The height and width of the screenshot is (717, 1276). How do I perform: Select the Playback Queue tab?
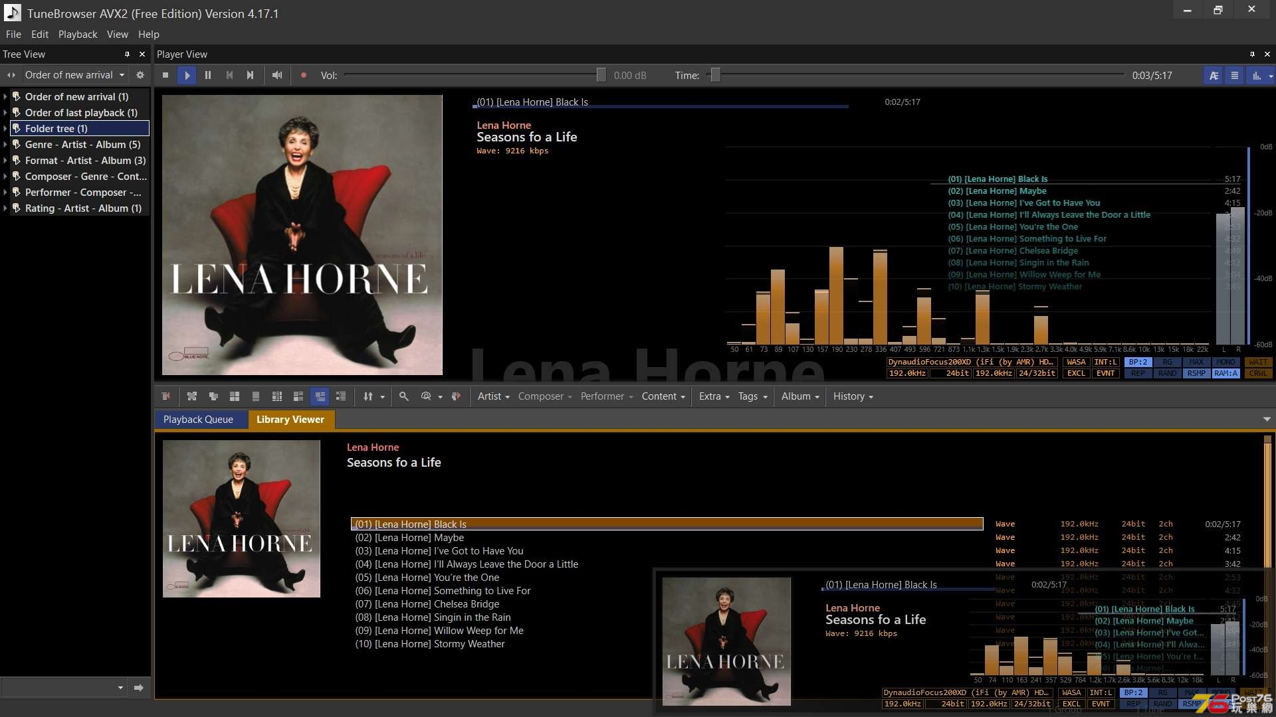tap(198, 418)
